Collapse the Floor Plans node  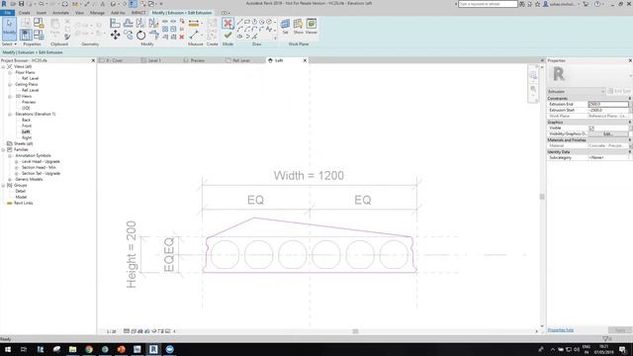(10, 72)
